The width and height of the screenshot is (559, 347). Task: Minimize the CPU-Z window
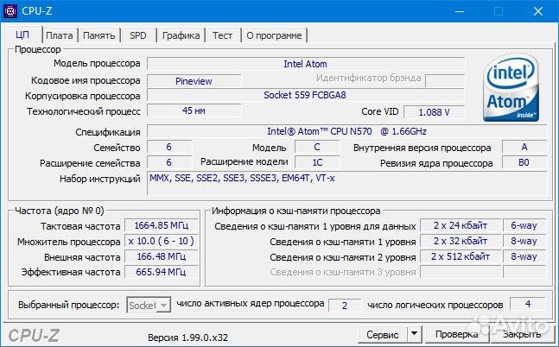460,11
